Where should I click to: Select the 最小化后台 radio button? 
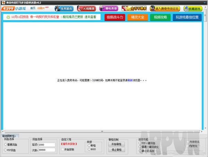pyautogui.click(x=140, y=151)
